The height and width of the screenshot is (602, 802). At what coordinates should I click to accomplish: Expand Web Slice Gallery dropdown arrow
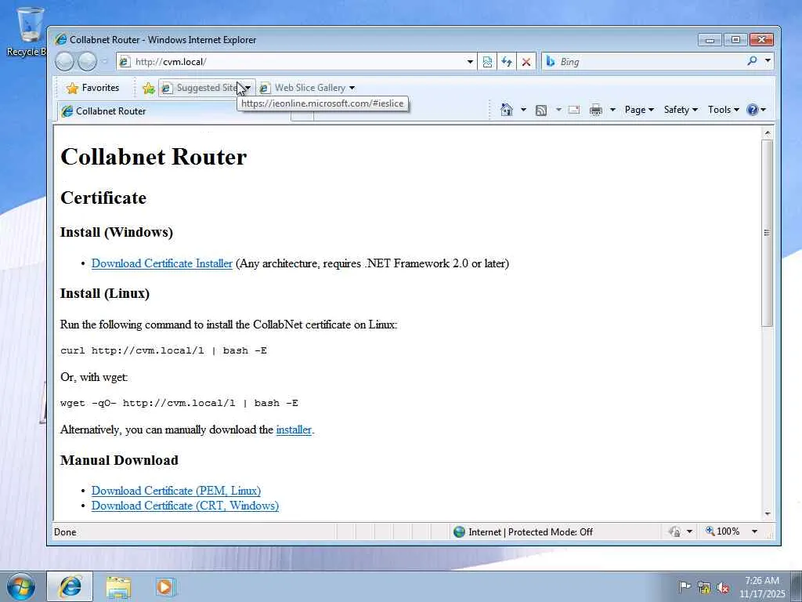(352, 88)
